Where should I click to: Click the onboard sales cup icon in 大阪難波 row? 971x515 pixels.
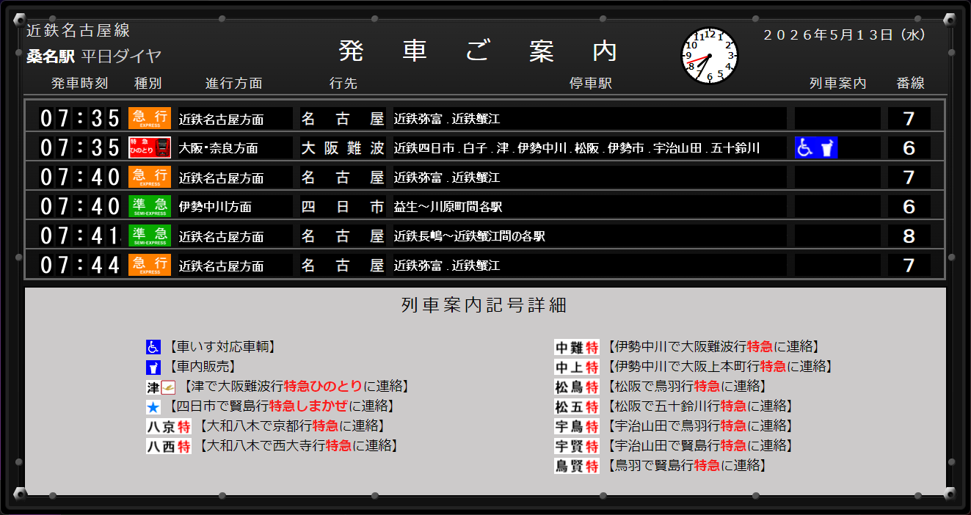[x=827, y=147]
